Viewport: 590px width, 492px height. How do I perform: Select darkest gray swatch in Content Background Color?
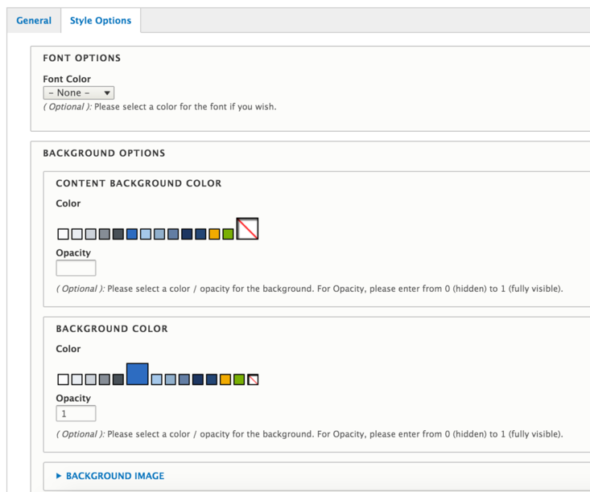(x=118, y=234)
